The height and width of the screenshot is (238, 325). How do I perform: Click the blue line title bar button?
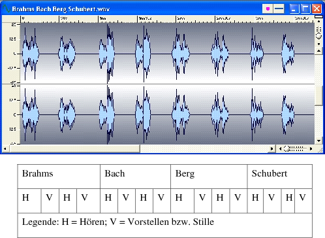click(x=279, y=8)
